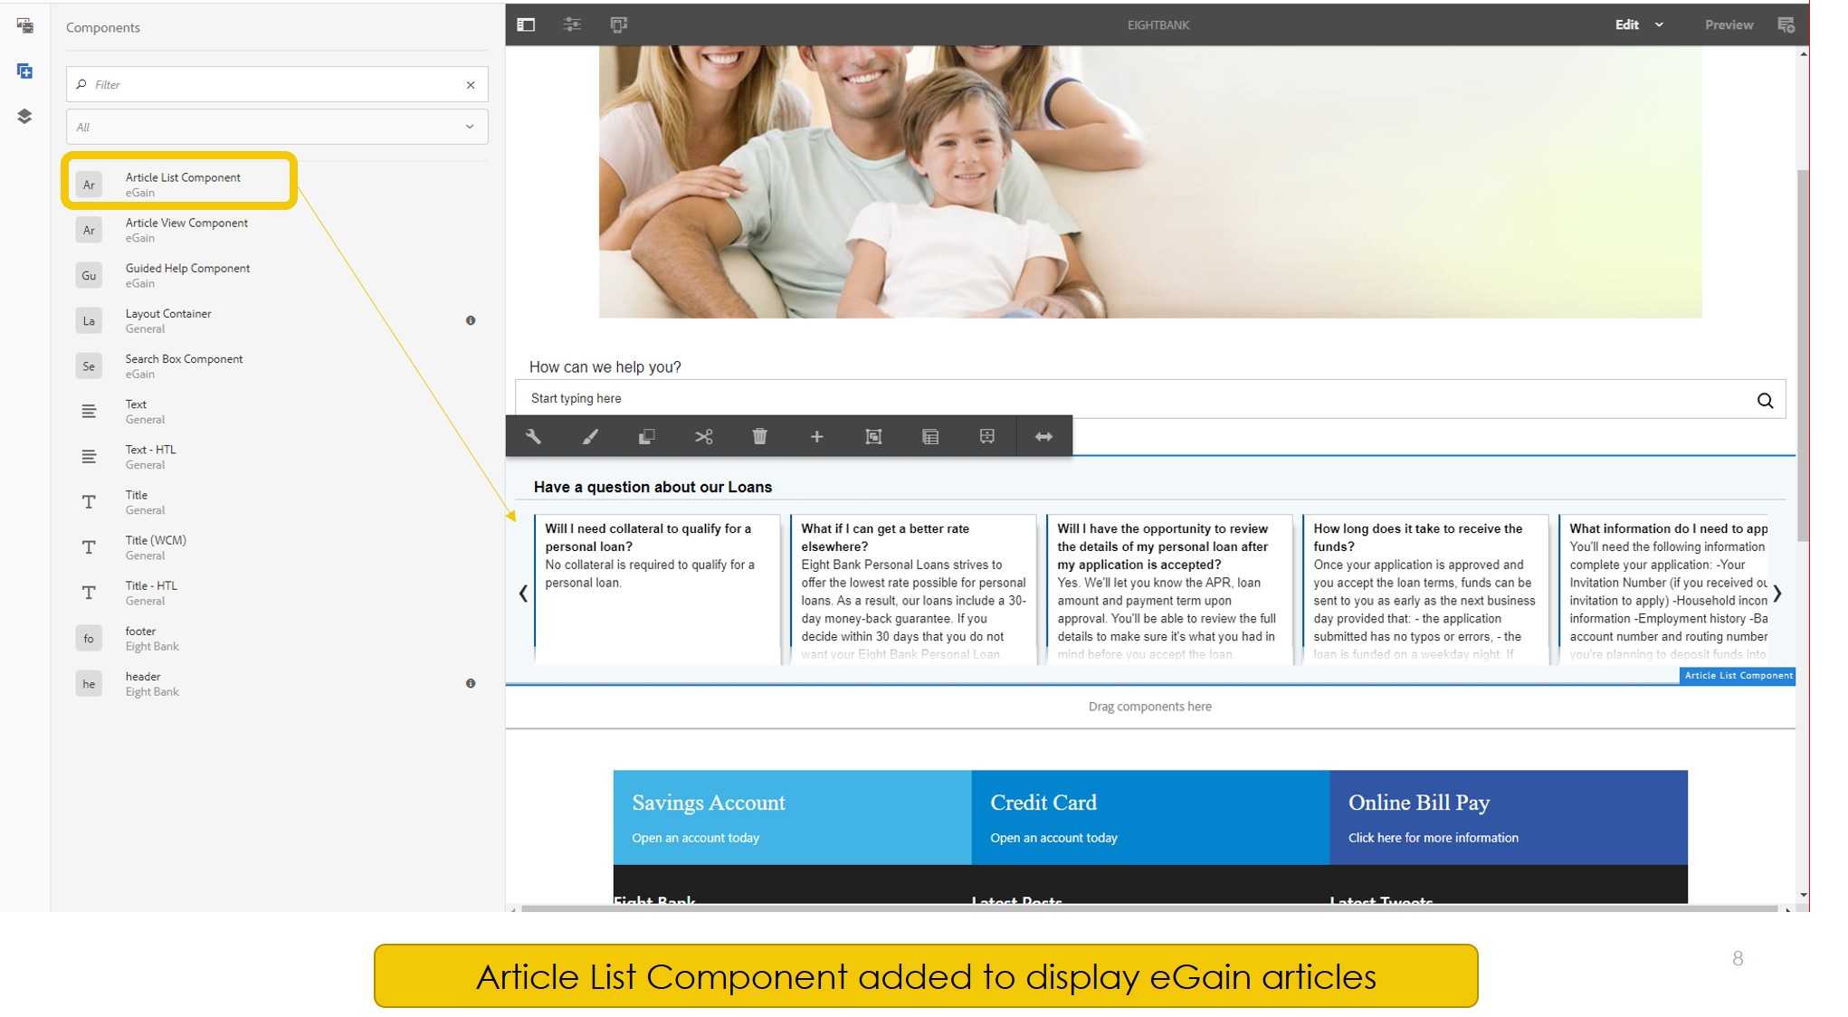Insert a new component via the plus icon

coord(816,436)
